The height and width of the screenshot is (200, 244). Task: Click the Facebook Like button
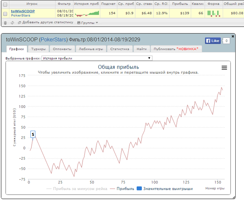pos(213,41)
